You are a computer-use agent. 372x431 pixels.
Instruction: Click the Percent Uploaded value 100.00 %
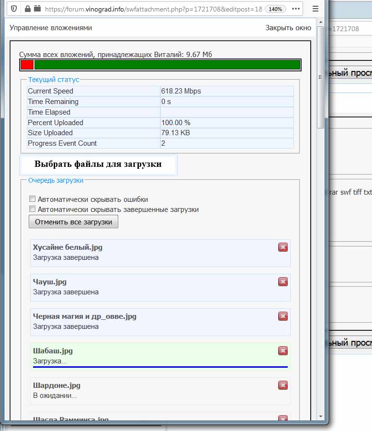click(176, 123)
